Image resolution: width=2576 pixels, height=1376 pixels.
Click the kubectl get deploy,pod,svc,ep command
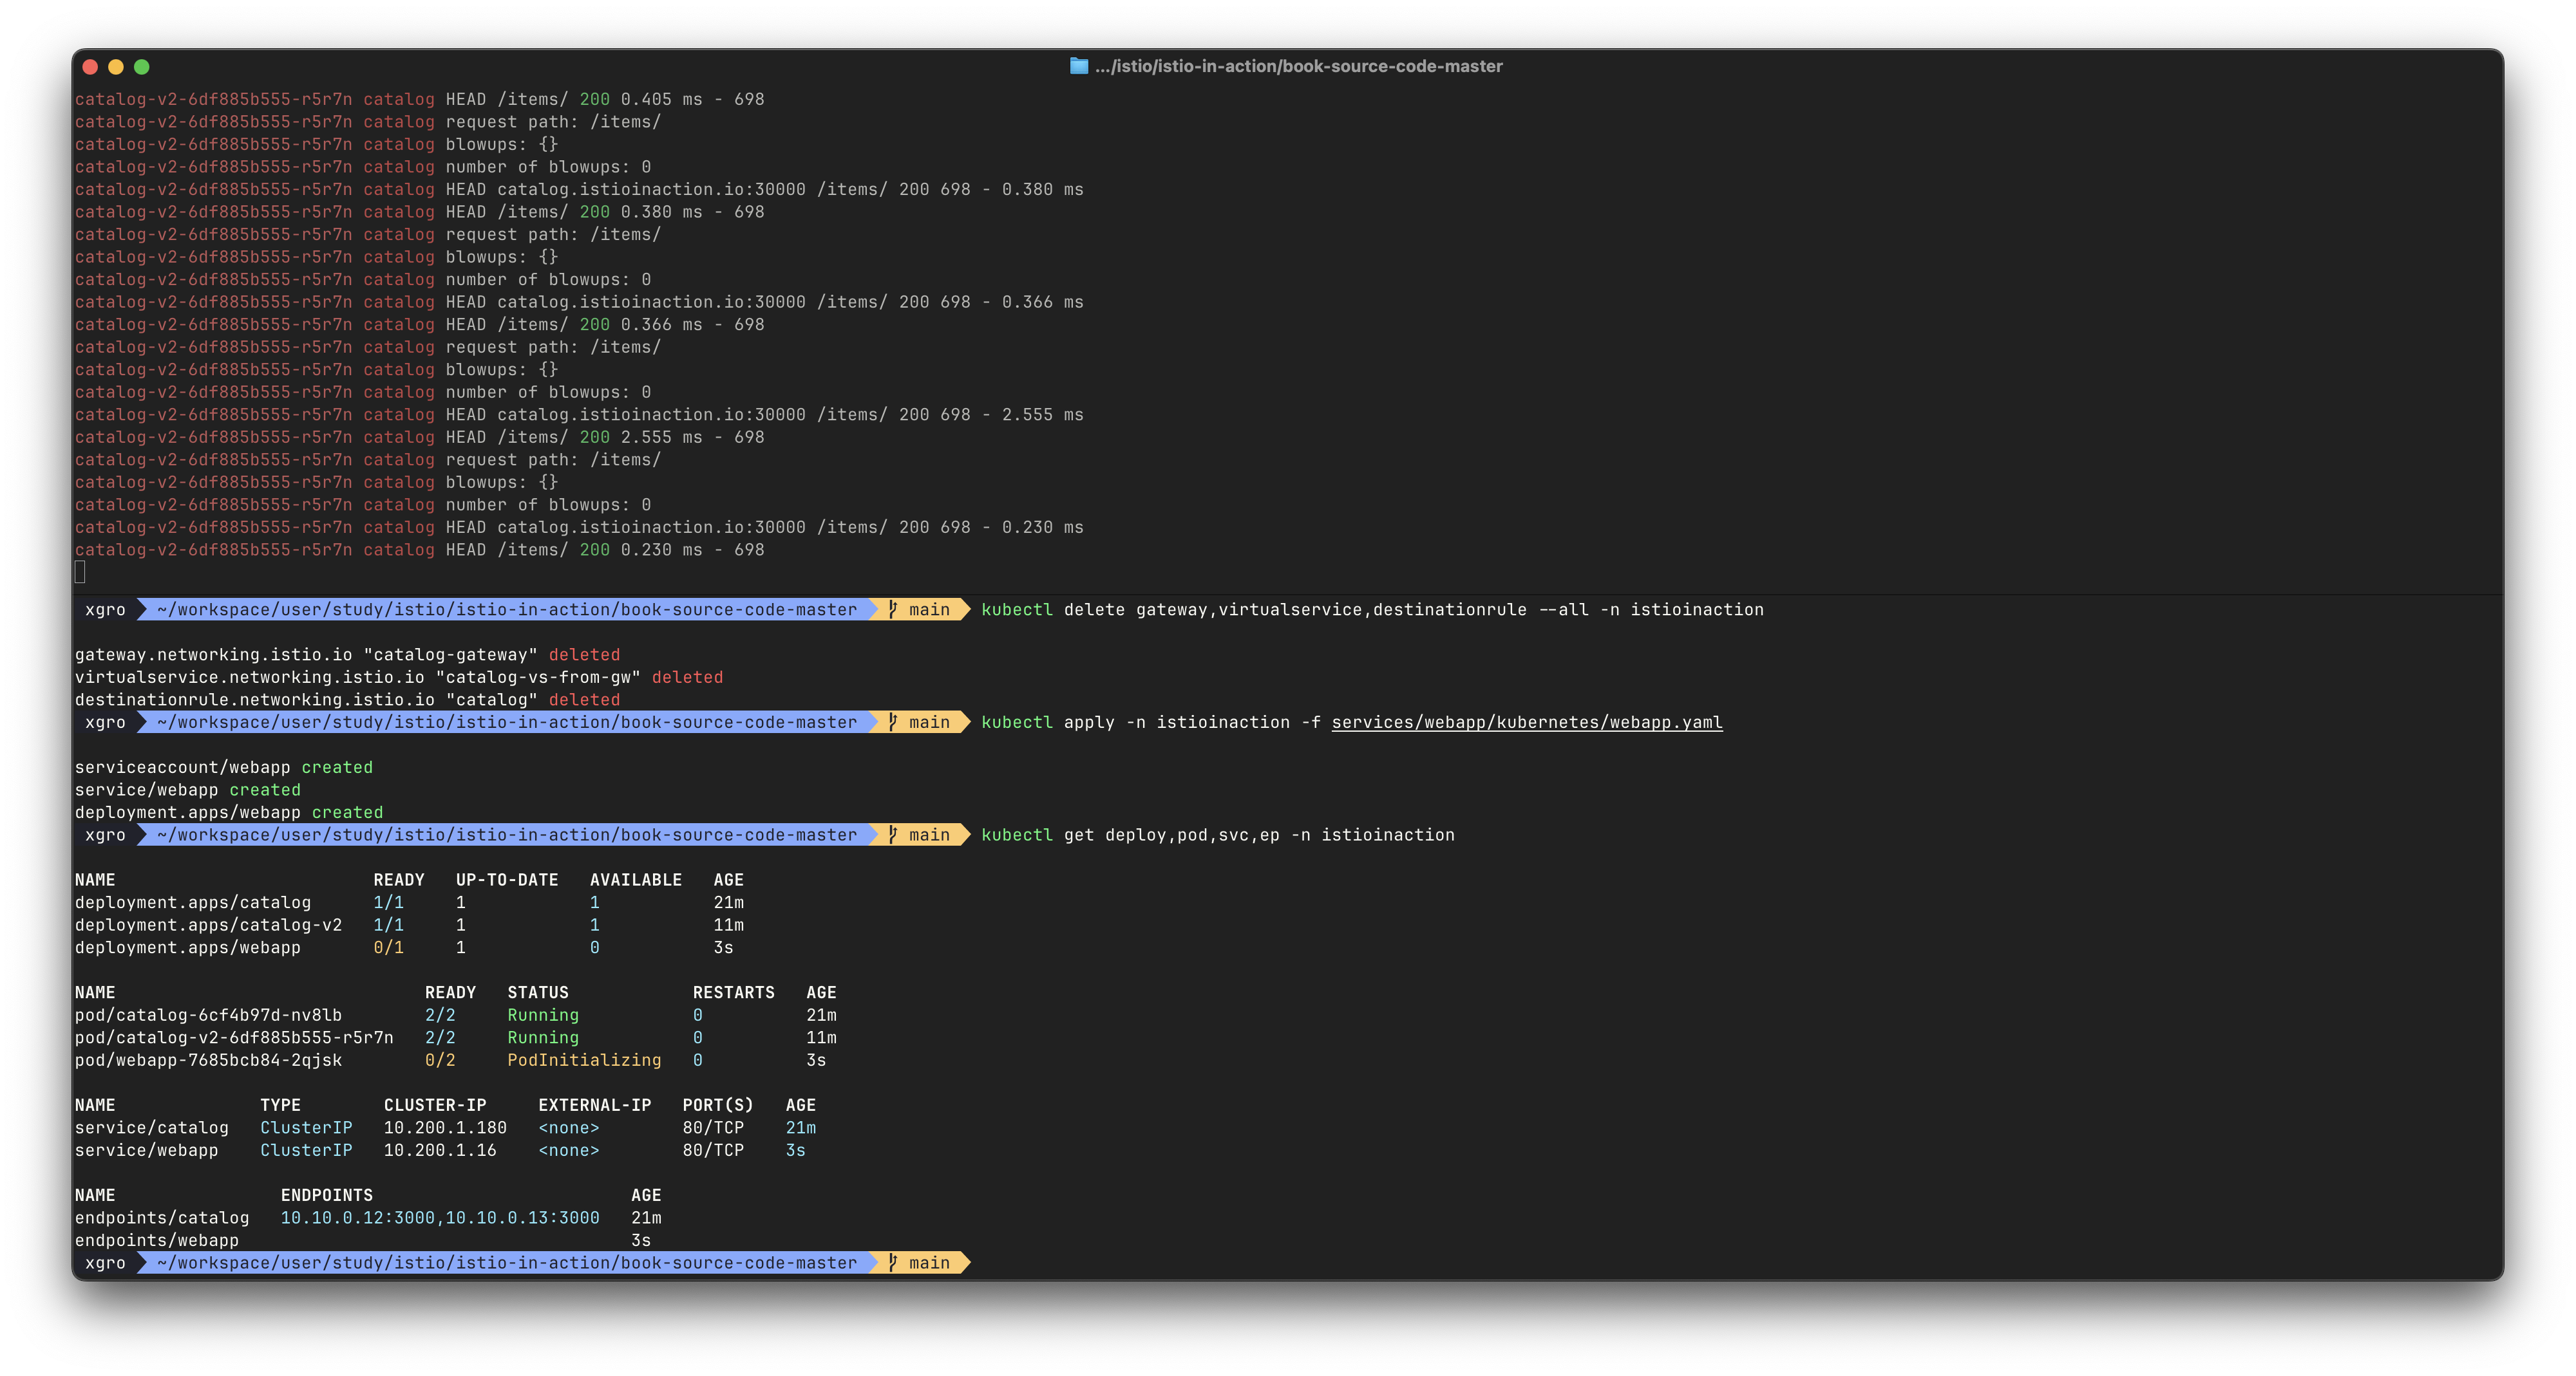click(1218, 835)
